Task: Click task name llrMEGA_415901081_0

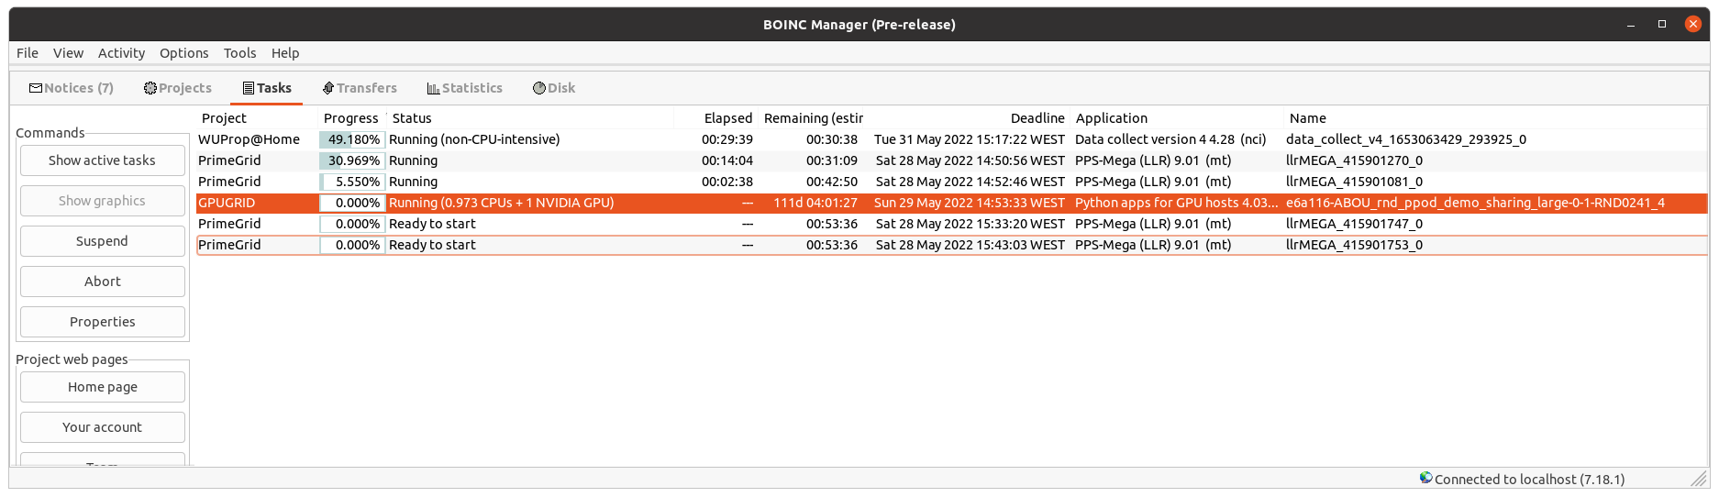Action: [1354, 182]
